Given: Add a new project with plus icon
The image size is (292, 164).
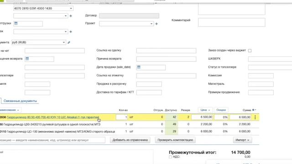Looking at the screenshot, I should click(x=156, y=24).
